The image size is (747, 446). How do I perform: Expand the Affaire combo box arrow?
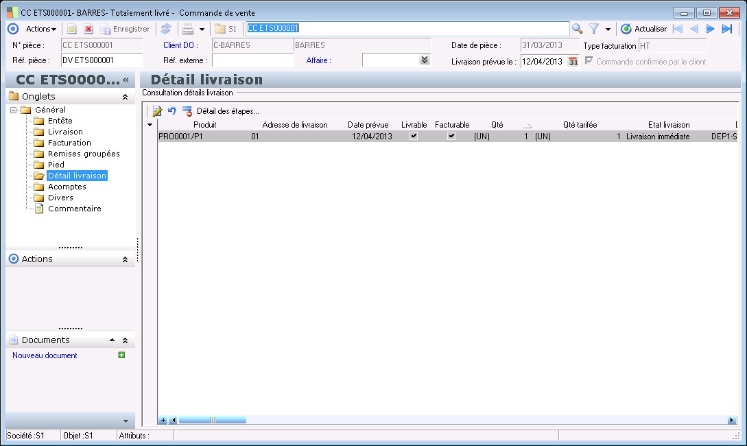425,60
